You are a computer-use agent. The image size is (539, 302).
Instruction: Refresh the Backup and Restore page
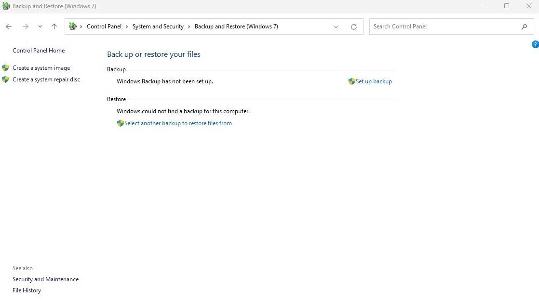(x=354, y=26)
